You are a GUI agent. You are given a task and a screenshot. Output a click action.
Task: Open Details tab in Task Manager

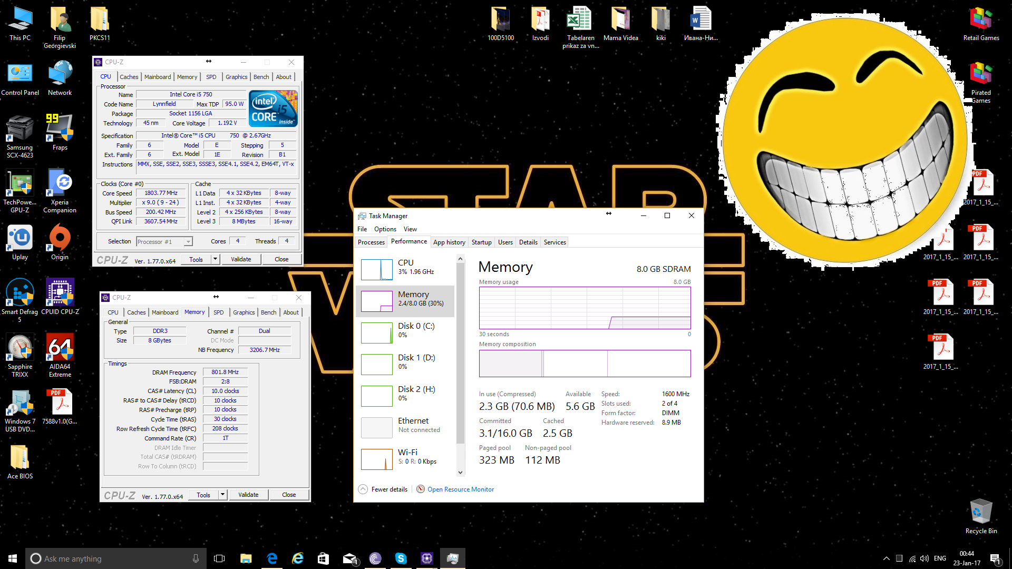pos(528,242)
